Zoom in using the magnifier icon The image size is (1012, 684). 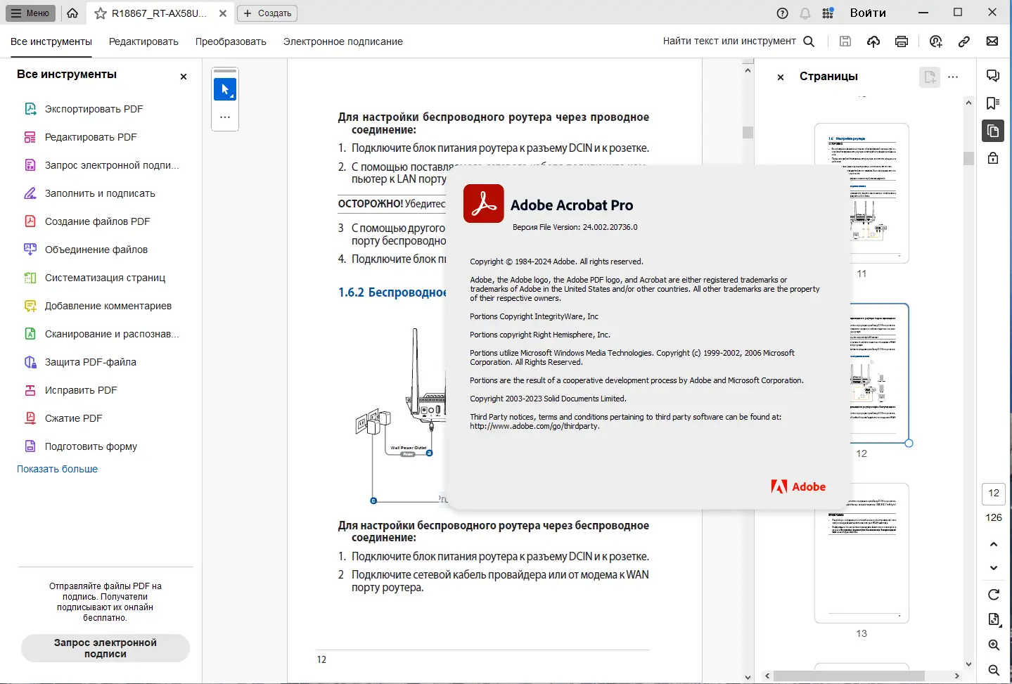click(993, 645)
